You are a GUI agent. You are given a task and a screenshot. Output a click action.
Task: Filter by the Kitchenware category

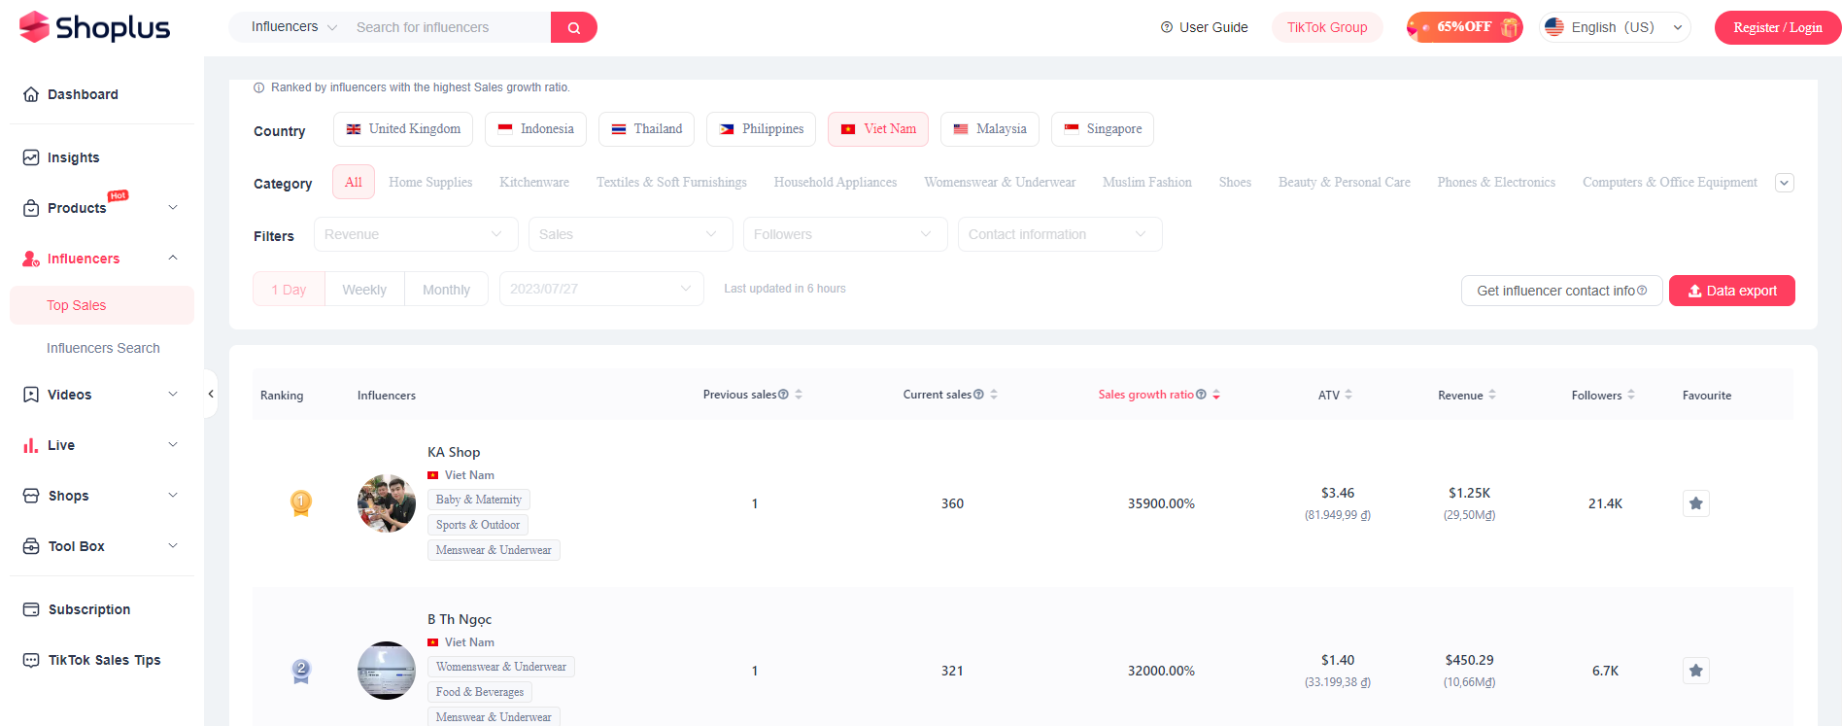[534, 182]
